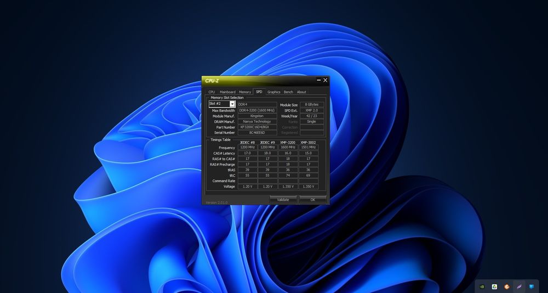This screenshot has height=293, width=548.
Task: Open the About tab
Action: pos(301,92)
